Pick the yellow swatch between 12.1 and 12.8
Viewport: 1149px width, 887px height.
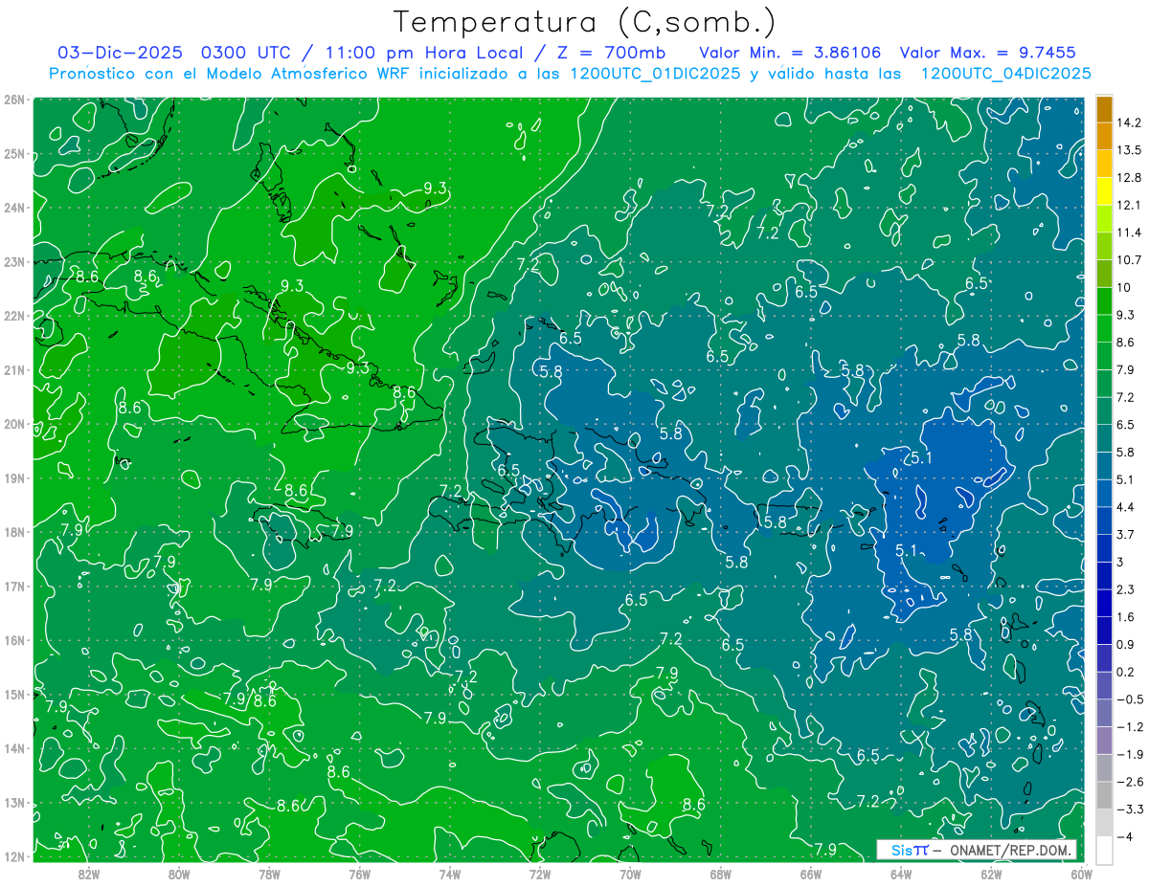pyautogui.click(x=1104, y=190)
